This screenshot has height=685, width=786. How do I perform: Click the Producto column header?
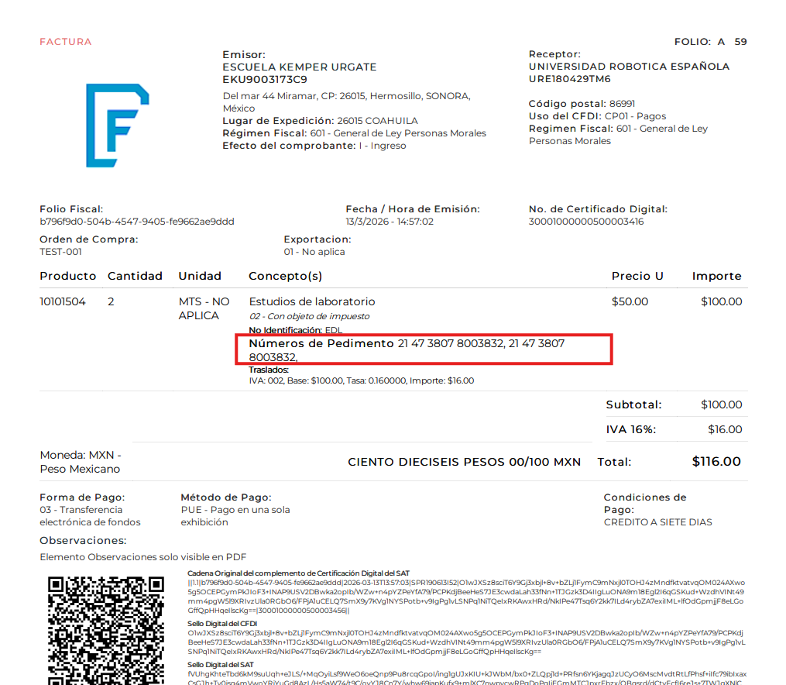click(67, 277)
